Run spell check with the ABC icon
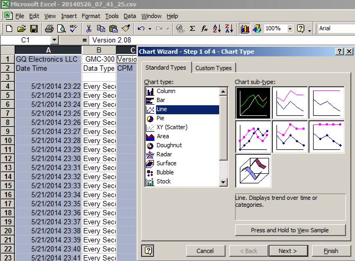Viewport: 355px width, 261px height. [x=73, y=29]
